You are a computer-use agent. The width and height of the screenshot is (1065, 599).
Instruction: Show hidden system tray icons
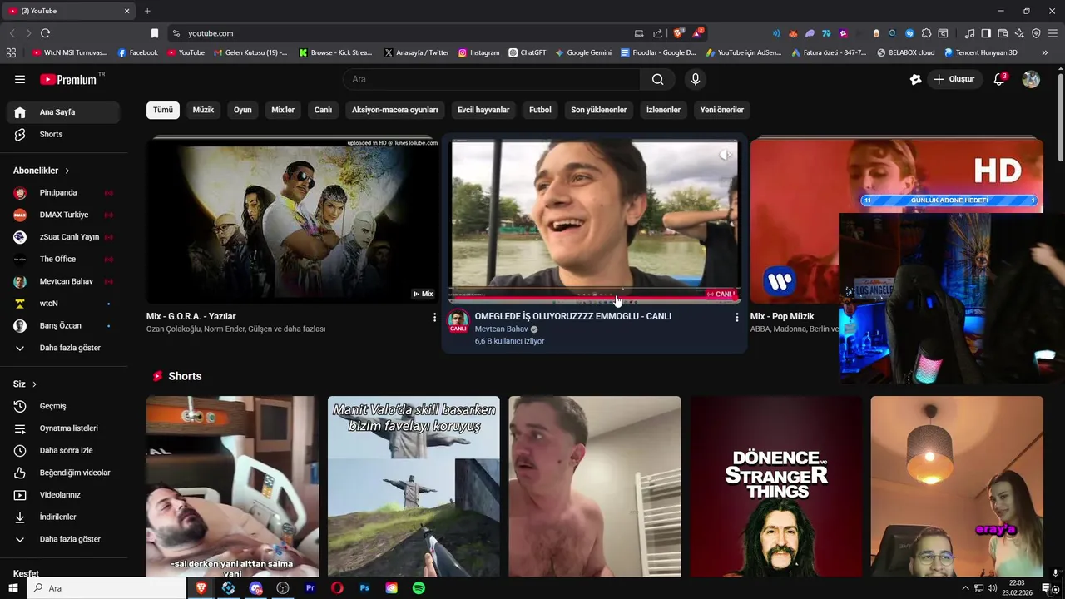pyautogui.click(x=965, y=588)
